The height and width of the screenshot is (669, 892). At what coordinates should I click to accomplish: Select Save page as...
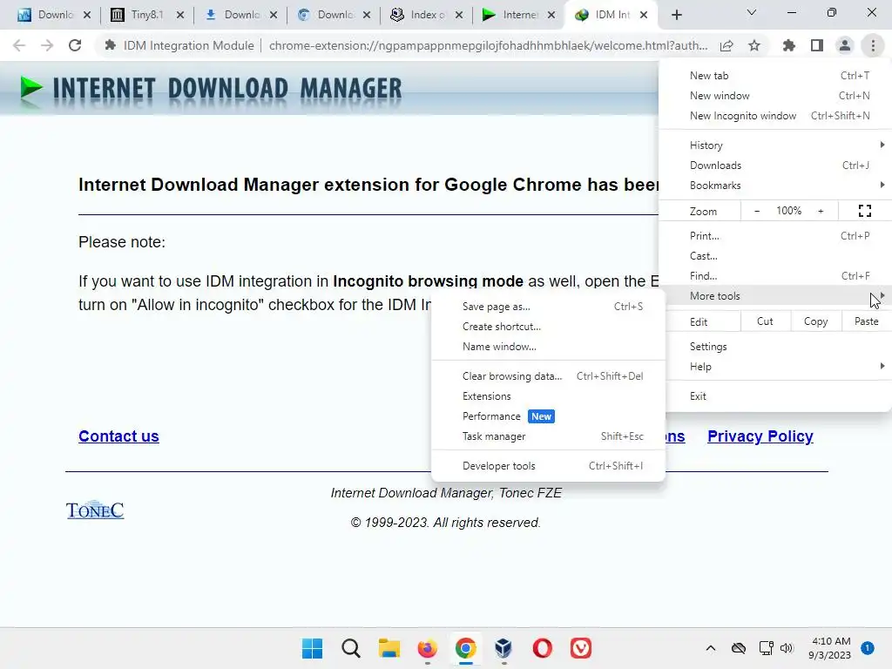click(549, 306)
